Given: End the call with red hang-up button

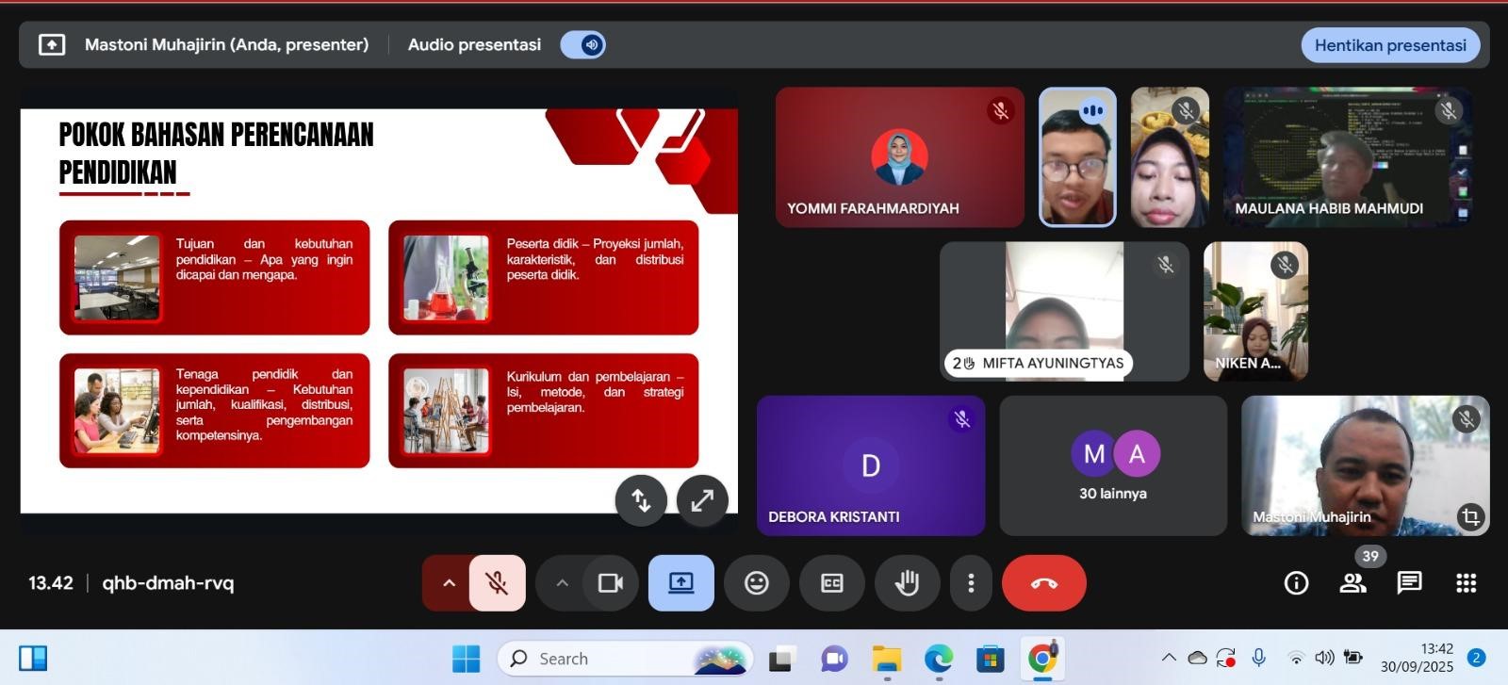Looking at the screenshot, I should pyautogui.click(x=1043, y=583).
